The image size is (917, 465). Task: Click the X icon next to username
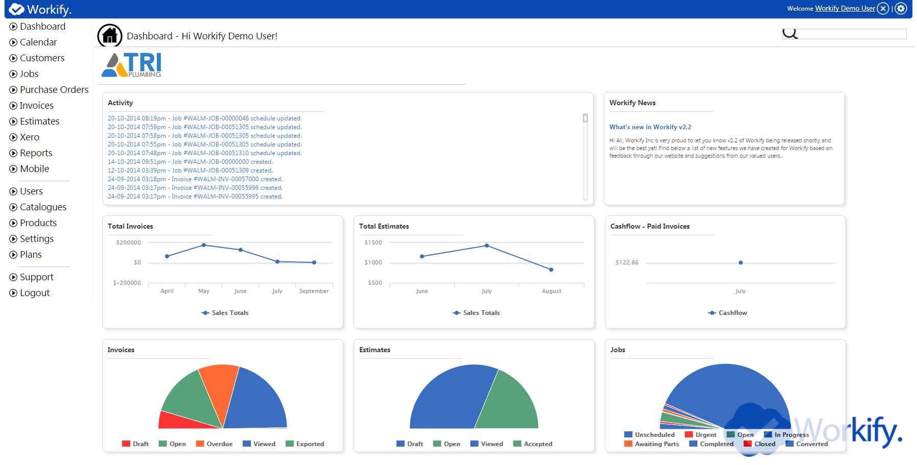[883, 8]
